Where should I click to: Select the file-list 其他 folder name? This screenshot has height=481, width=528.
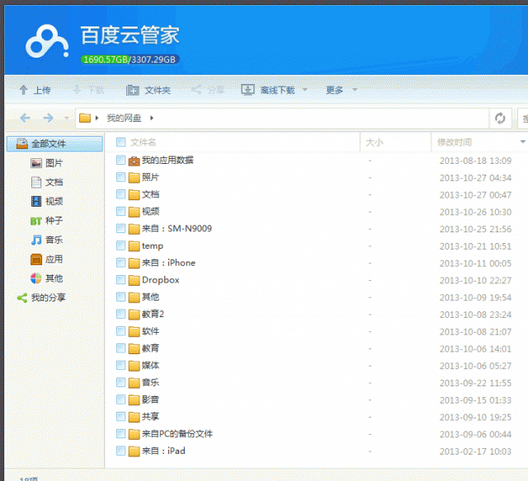(150, 297)
